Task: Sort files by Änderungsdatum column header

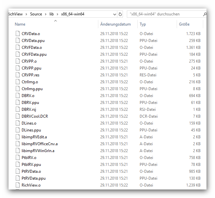Action: click(115, 24)
